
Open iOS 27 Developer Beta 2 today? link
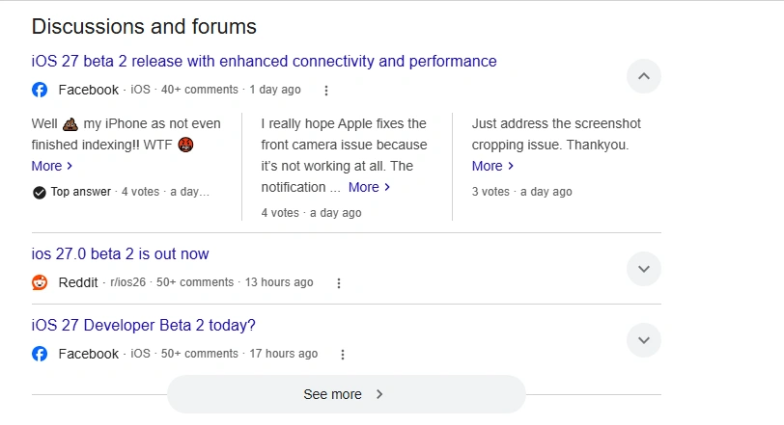[x=144, y=325]
